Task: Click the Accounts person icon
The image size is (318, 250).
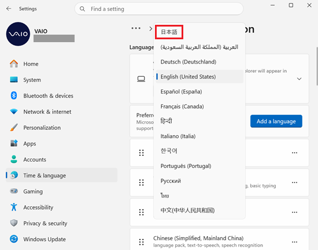Action: click(14, 159)
